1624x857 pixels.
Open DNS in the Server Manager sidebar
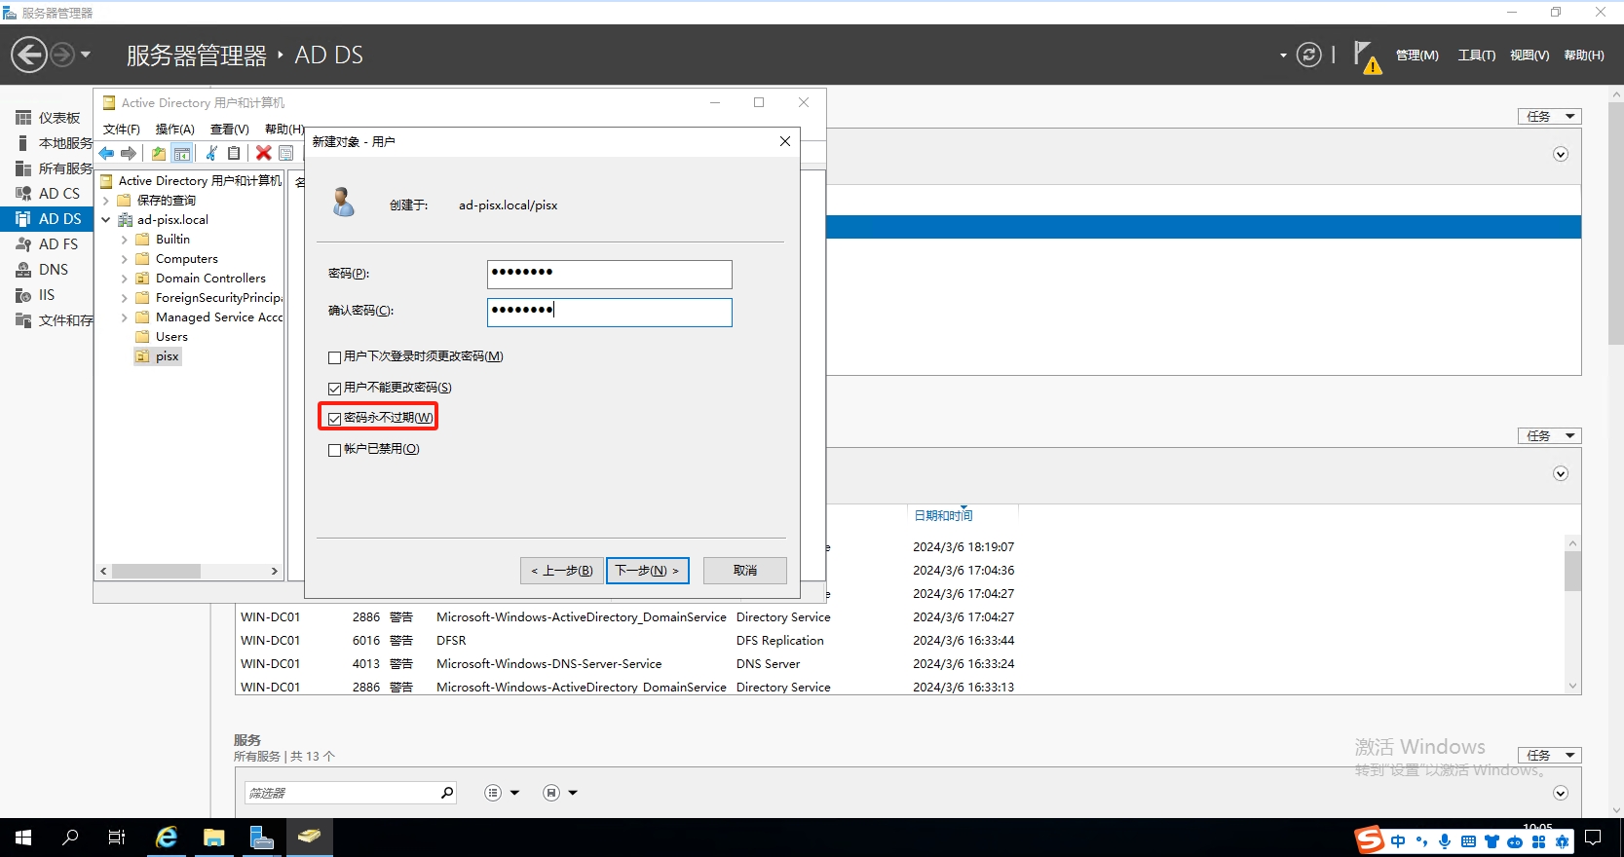point(53,270)
